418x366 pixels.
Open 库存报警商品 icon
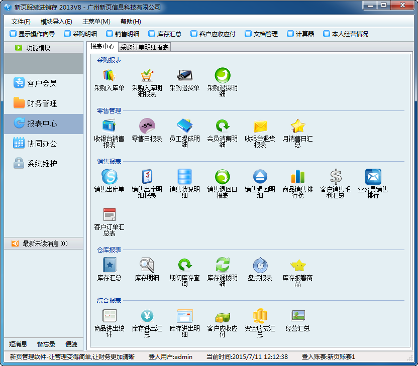[x=297, y=265]
